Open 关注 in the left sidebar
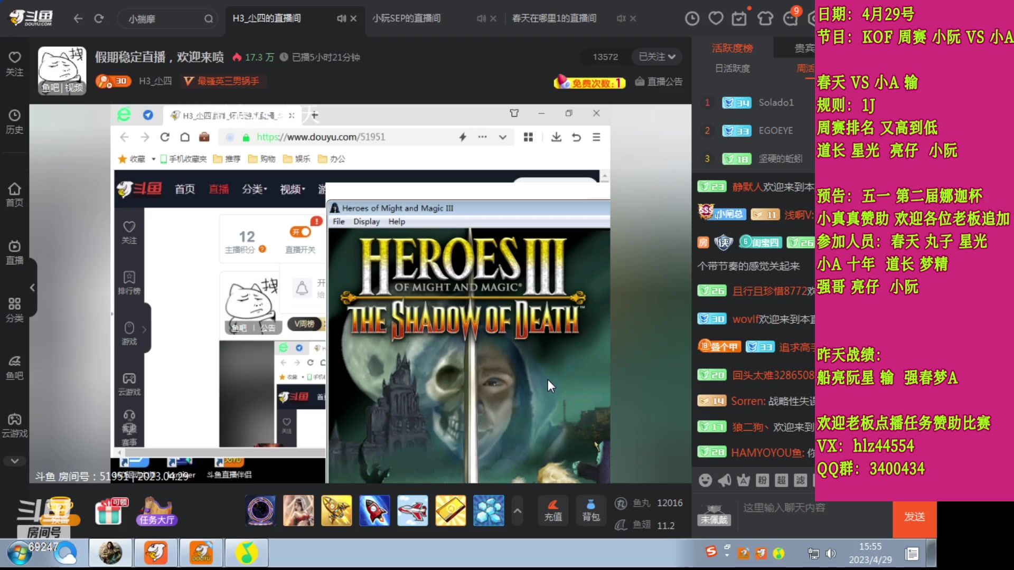Viewport: 1014px width, 570px height. click(14, 64)
